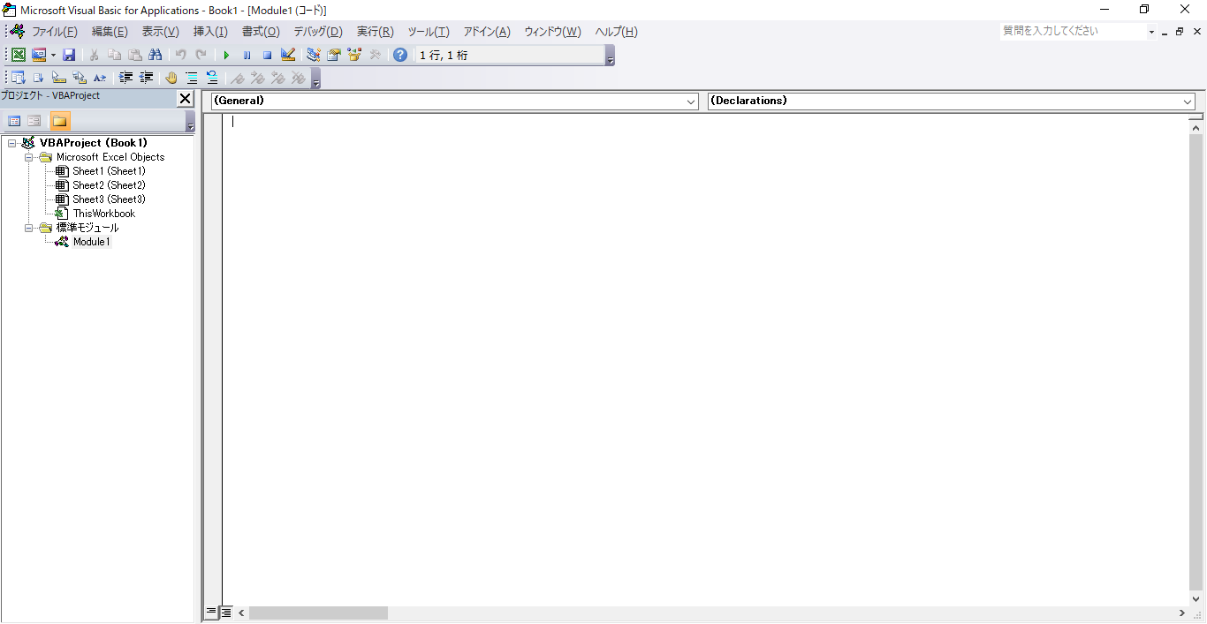Select ThisWorkbook in the project tree
The height and width of the screenshot is (624, 1207).
pyautogui.click(x=104, y=214)
